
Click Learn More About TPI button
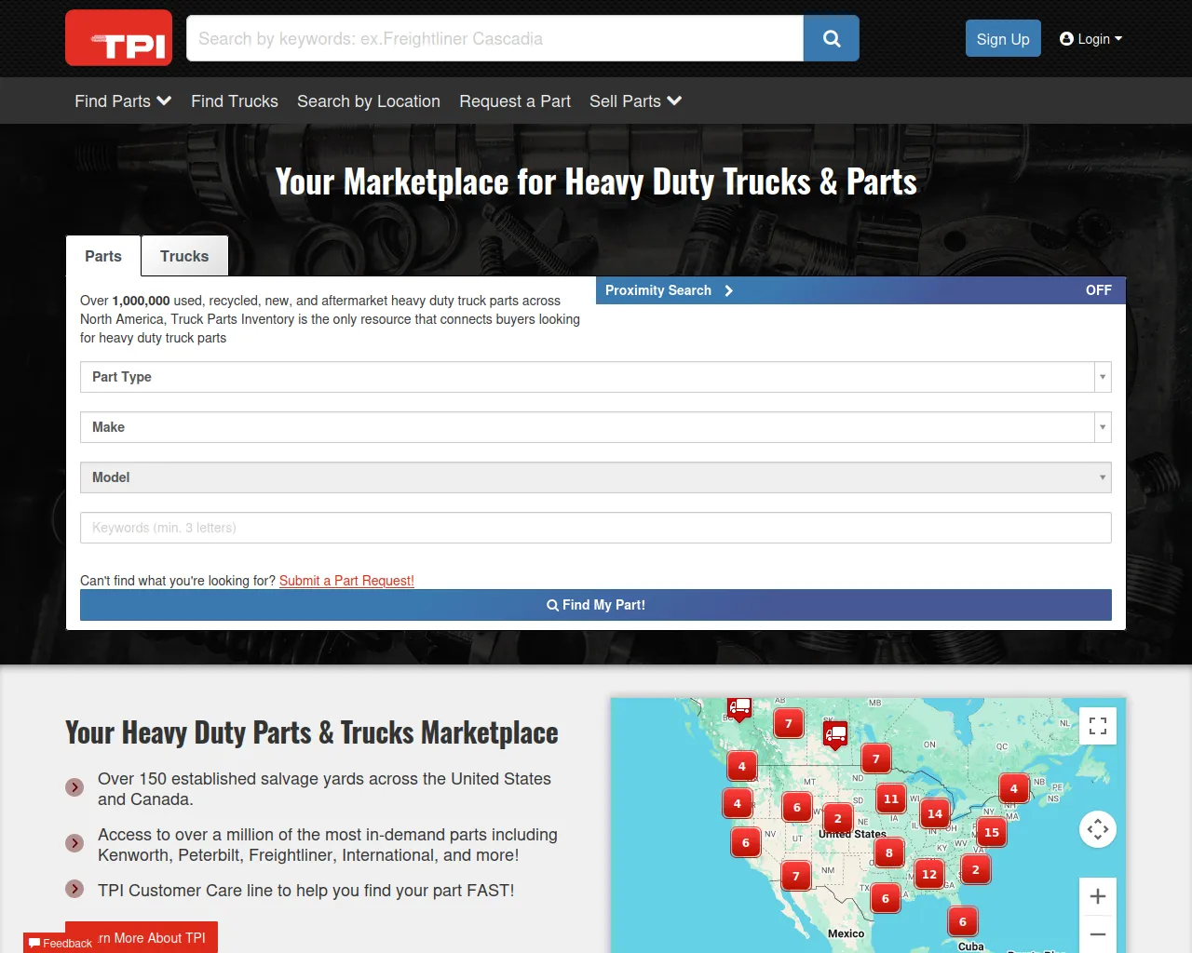(142, 937)
